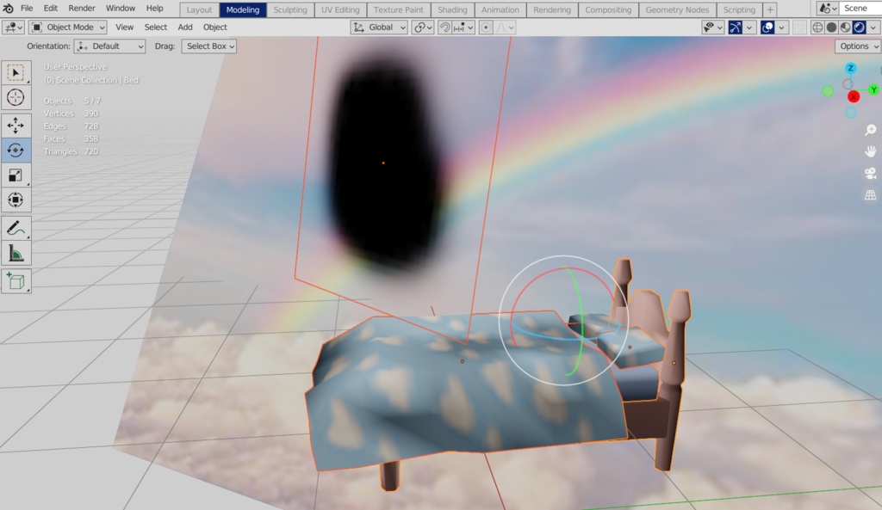The height and width of the screenshot is (510, 882).
Task: Open the Edit menu
Action: [x=51, y=9]
